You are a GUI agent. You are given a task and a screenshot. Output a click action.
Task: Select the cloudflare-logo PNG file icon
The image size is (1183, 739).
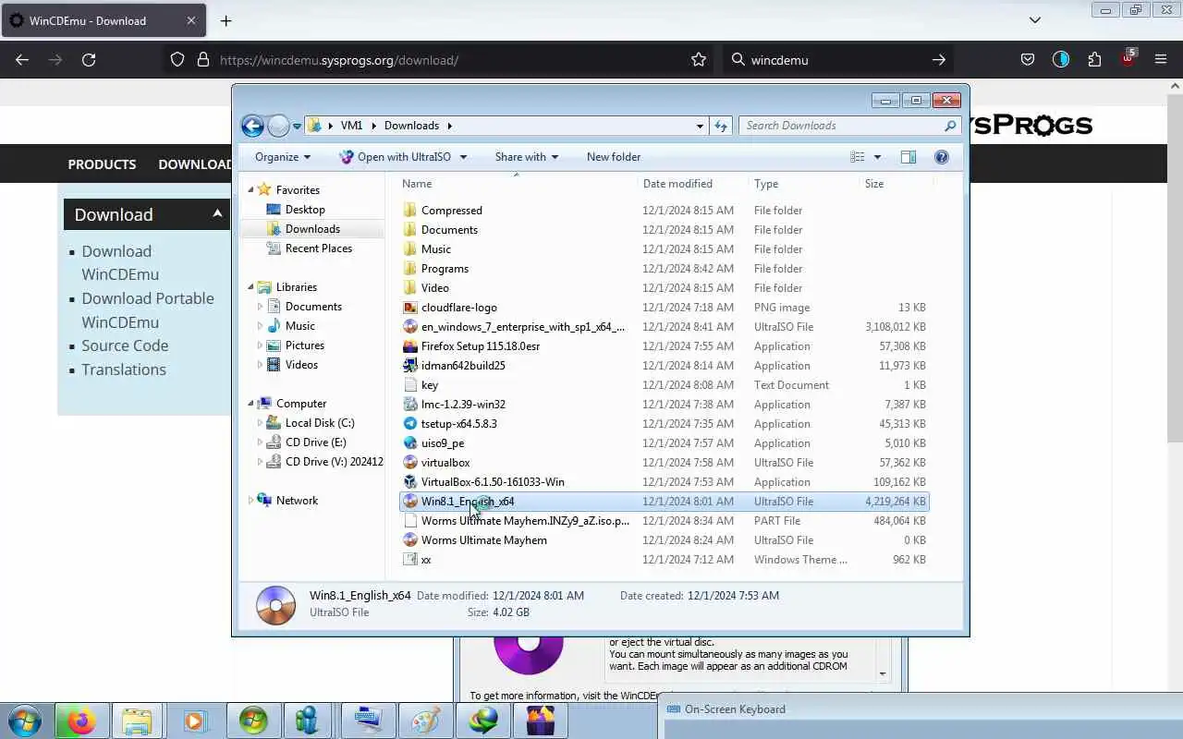pos(410,308)
